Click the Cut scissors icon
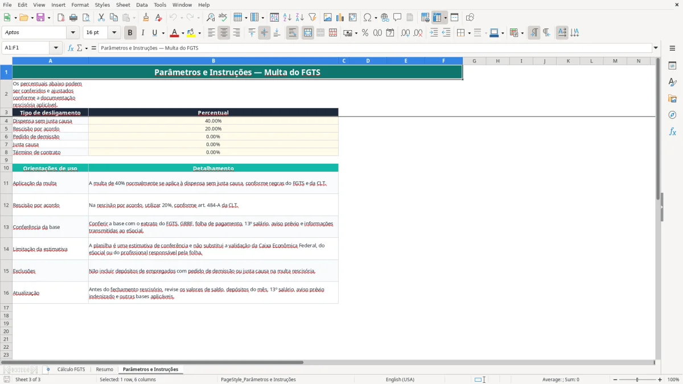683x384 pixels. tap(101, 18)
